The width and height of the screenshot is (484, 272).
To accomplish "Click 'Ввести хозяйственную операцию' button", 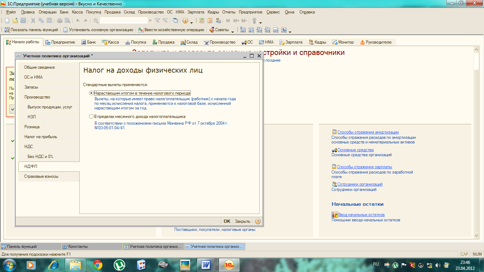I will click(x=171, y=30).
